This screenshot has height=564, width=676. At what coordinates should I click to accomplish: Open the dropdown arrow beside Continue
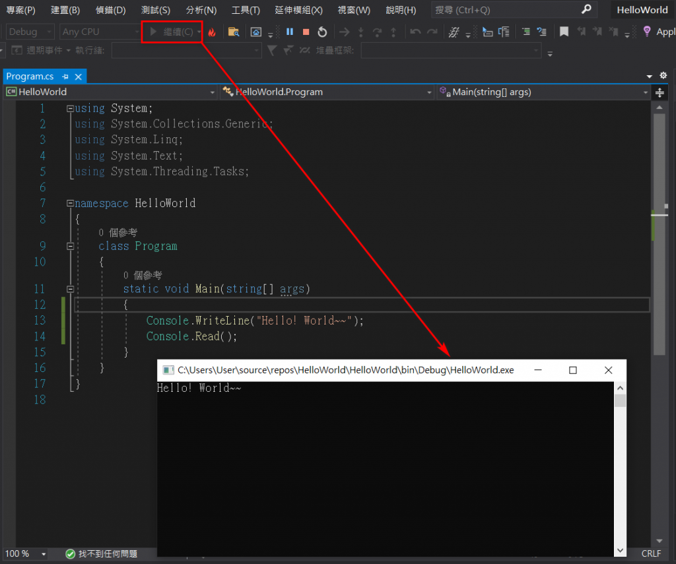pos(199,32)
